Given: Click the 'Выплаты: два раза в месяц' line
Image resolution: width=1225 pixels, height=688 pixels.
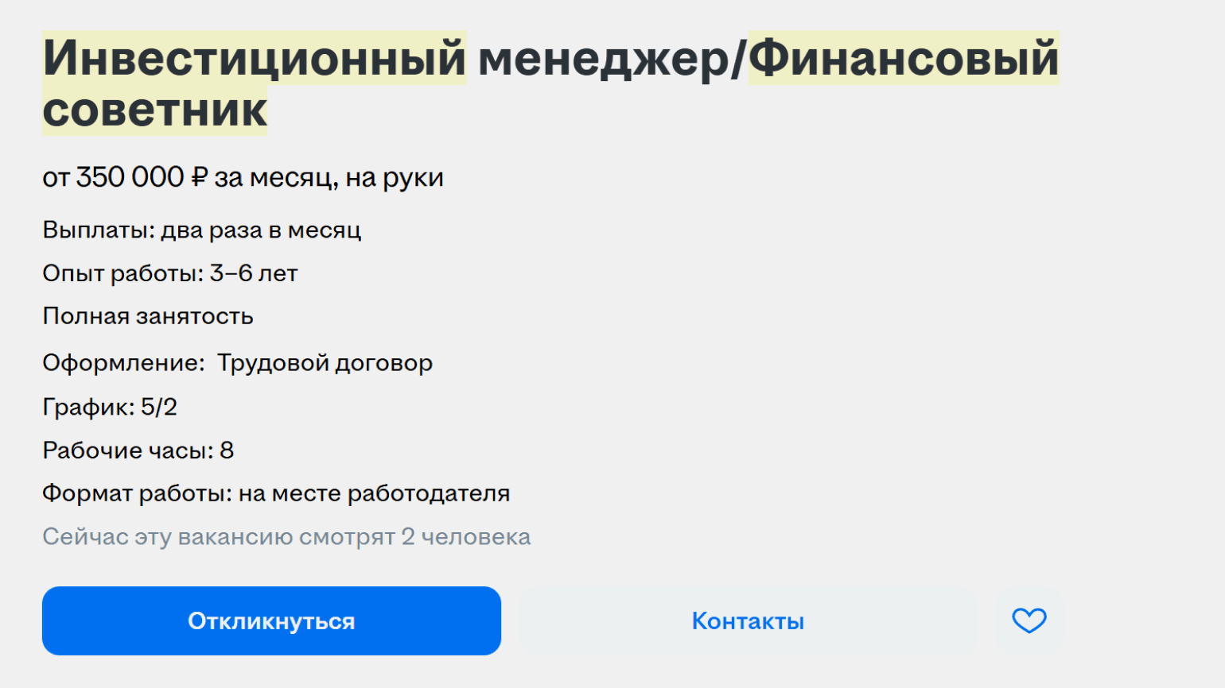Looking at the screenshot, I should [201, 230].
